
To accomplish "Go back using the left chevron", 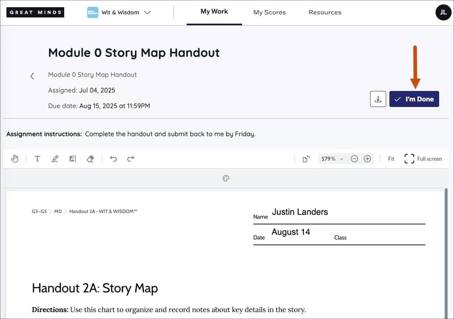I will [x=32, y=76].
